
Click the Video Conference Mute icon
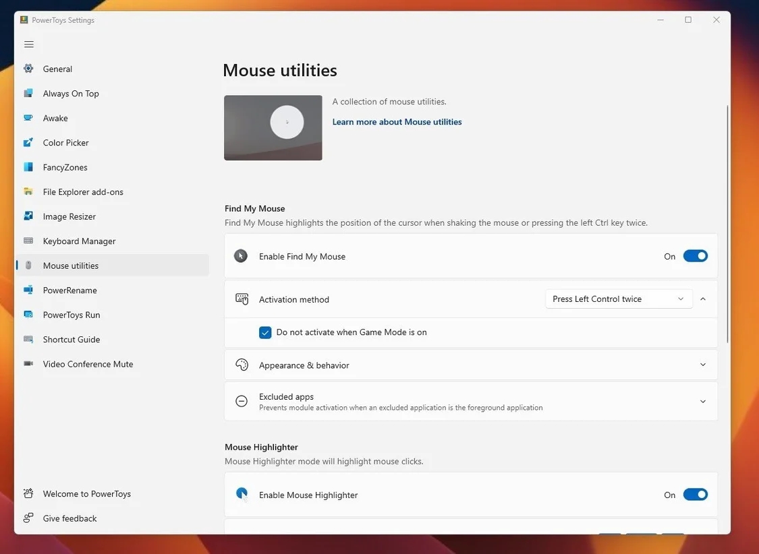(28, 364)
